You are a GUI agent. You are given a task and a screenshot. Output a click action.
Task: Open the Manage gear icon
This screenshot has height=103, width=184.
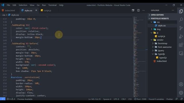[x=181, y=93]
